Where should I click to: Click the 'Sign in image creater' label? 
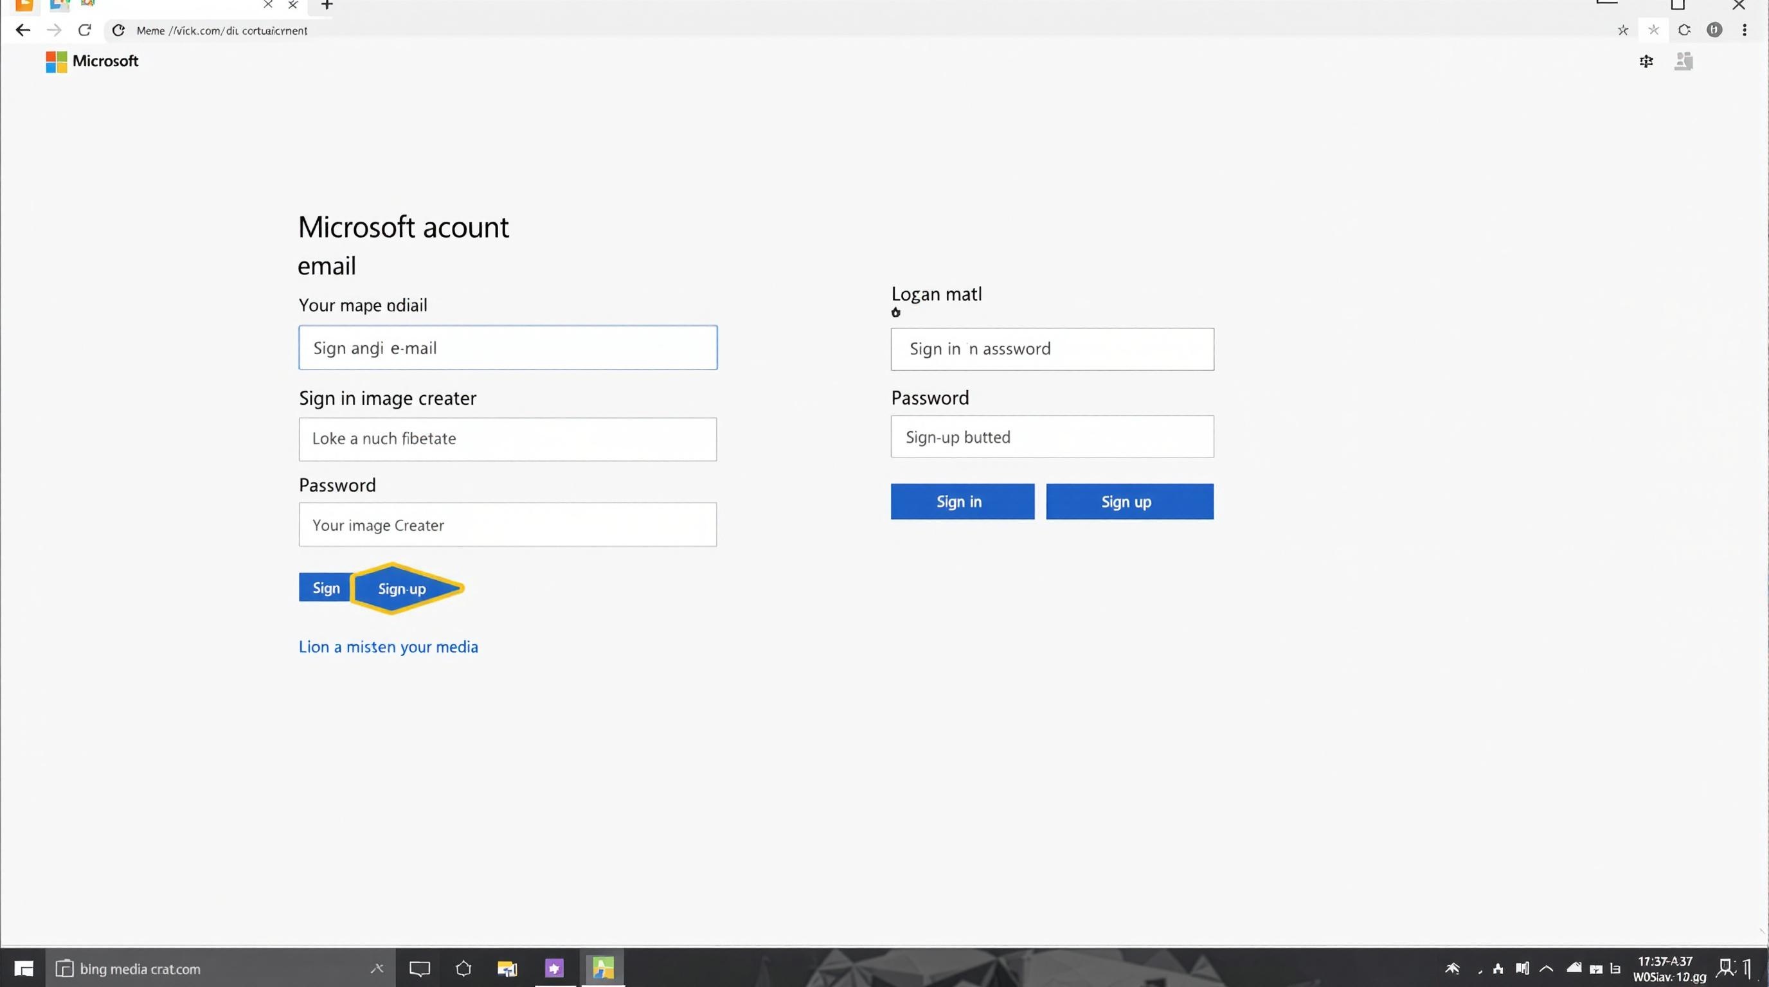pyautogui.click(x=388, y=398)
